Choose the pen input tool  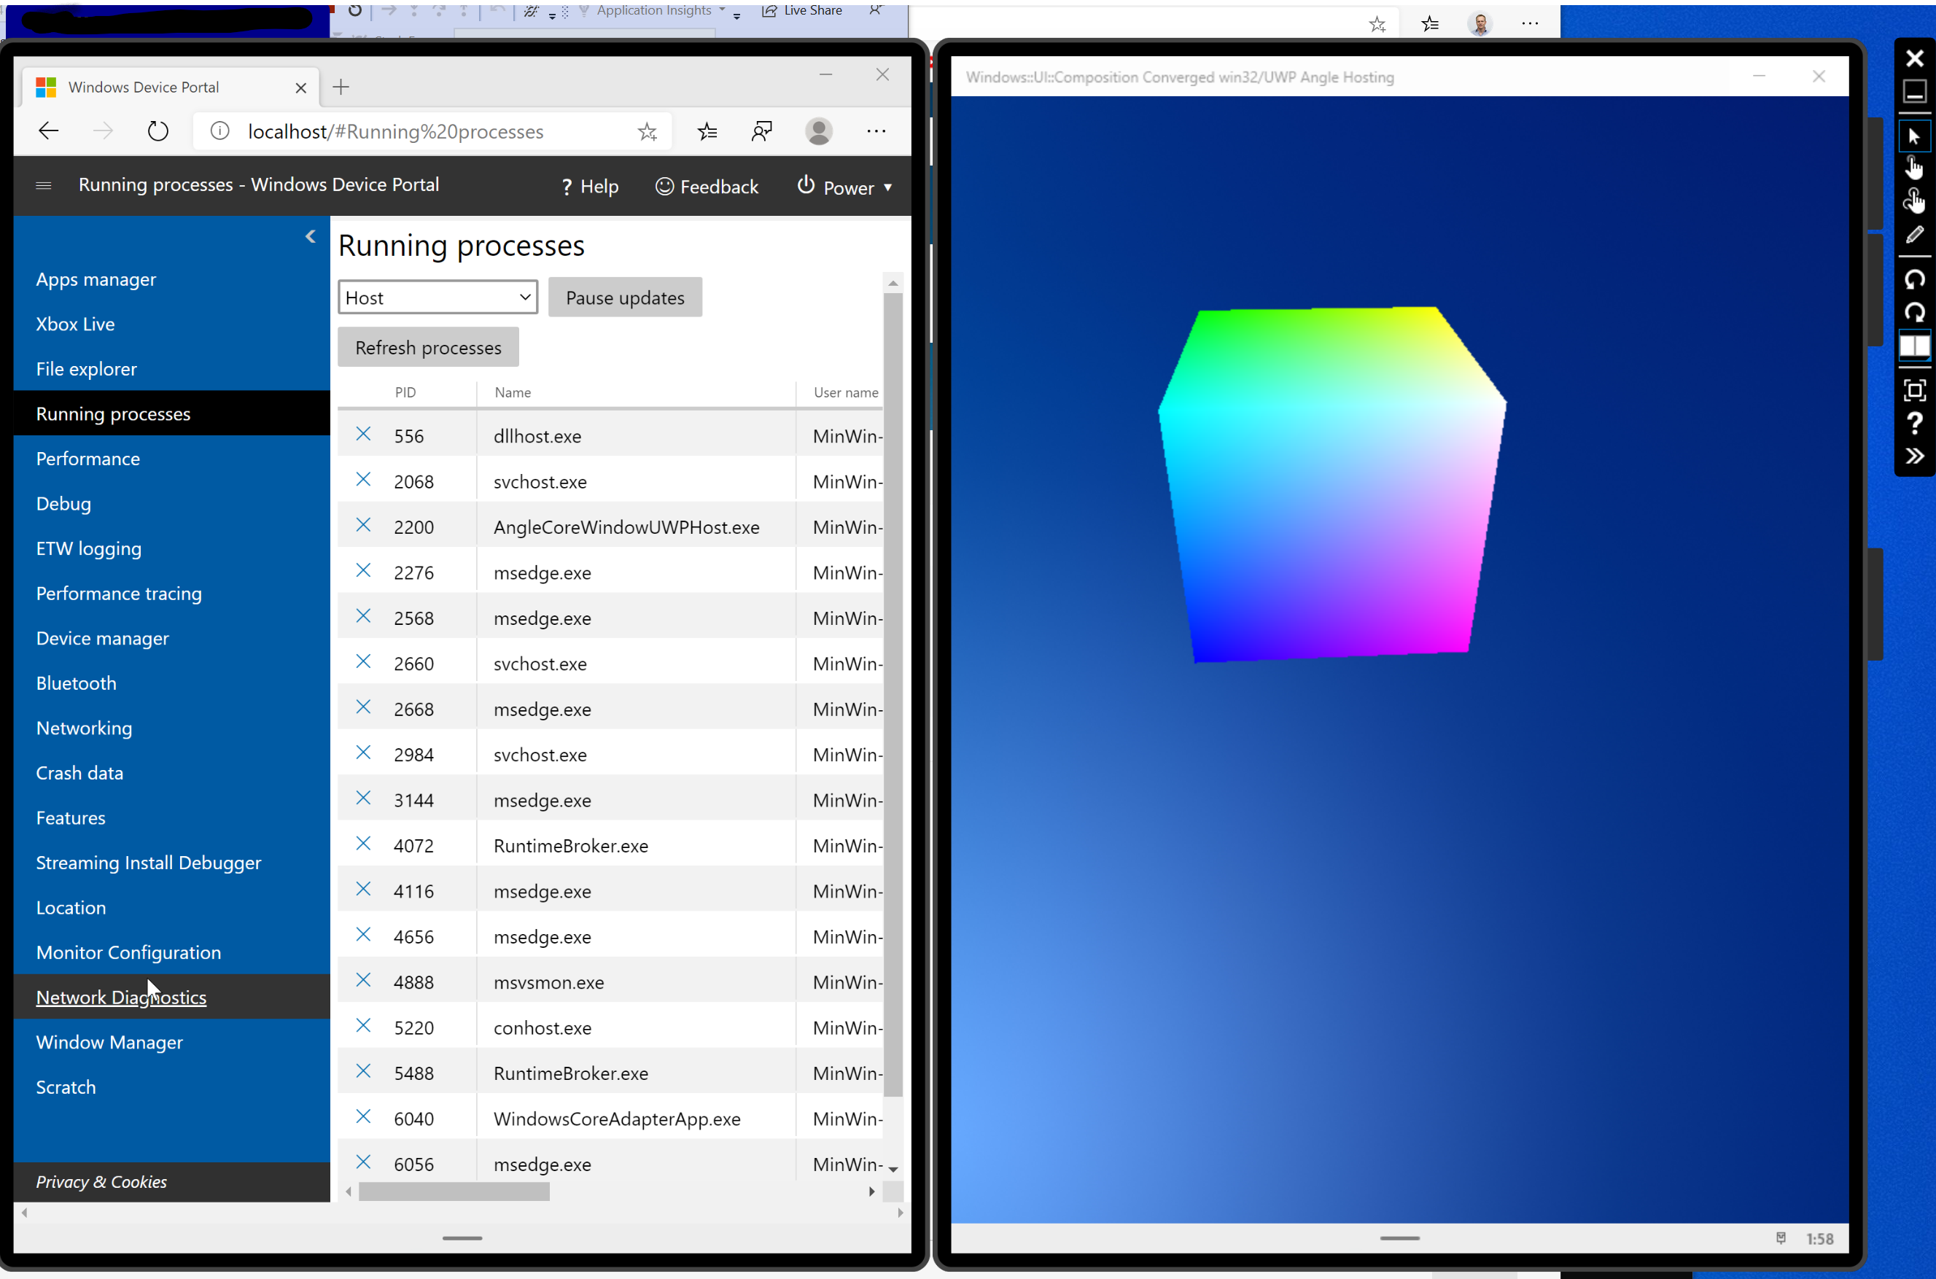[x=1914, y=235]
